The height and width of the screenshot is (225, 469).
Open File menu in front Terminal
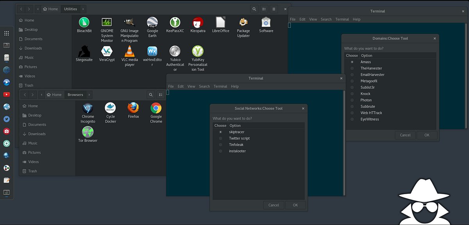[x=171, y=86]
